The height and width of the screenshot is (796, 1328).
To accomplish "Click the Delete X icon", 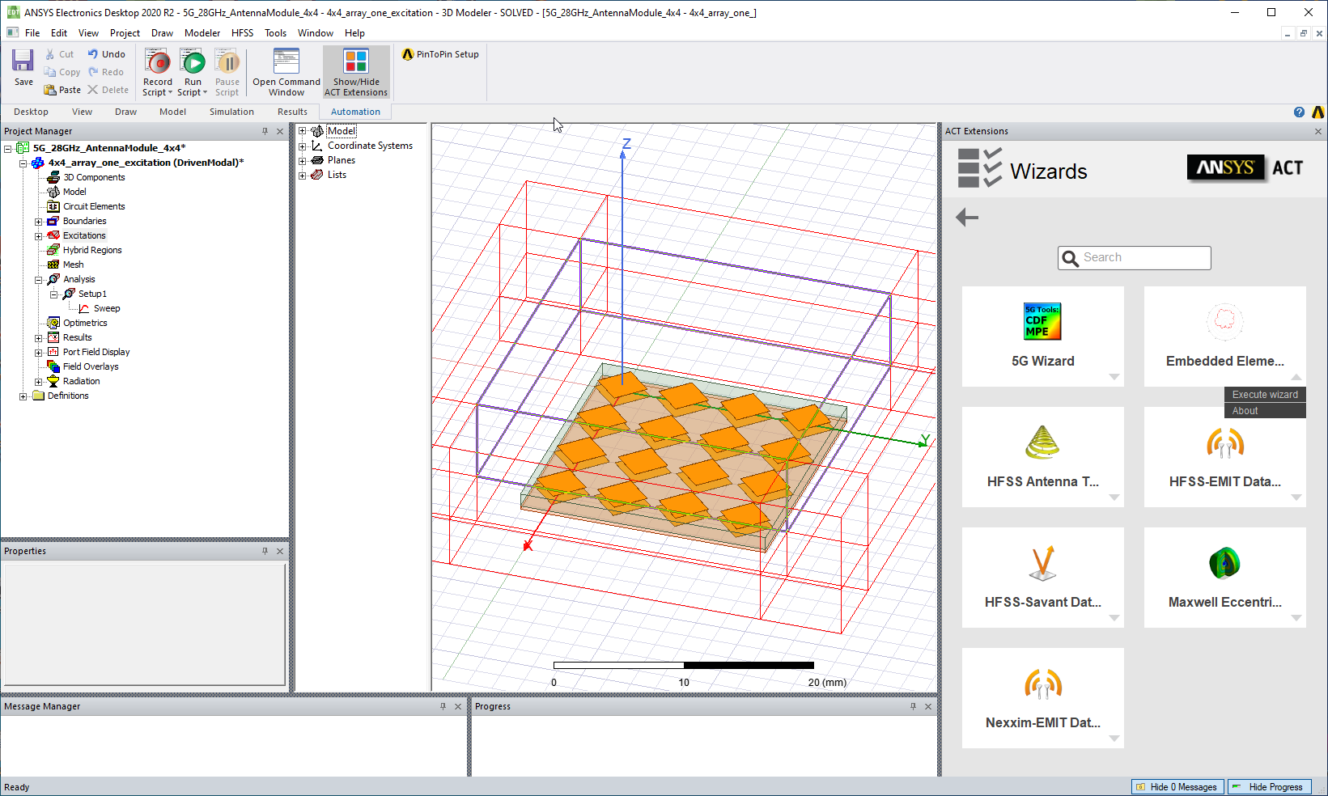I will tap(93, 90).
